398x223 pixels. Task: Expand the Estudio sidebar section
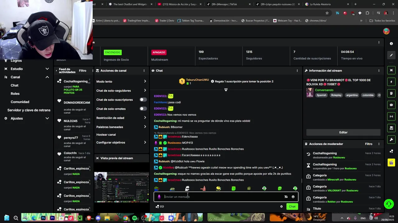tap(47, 69)
